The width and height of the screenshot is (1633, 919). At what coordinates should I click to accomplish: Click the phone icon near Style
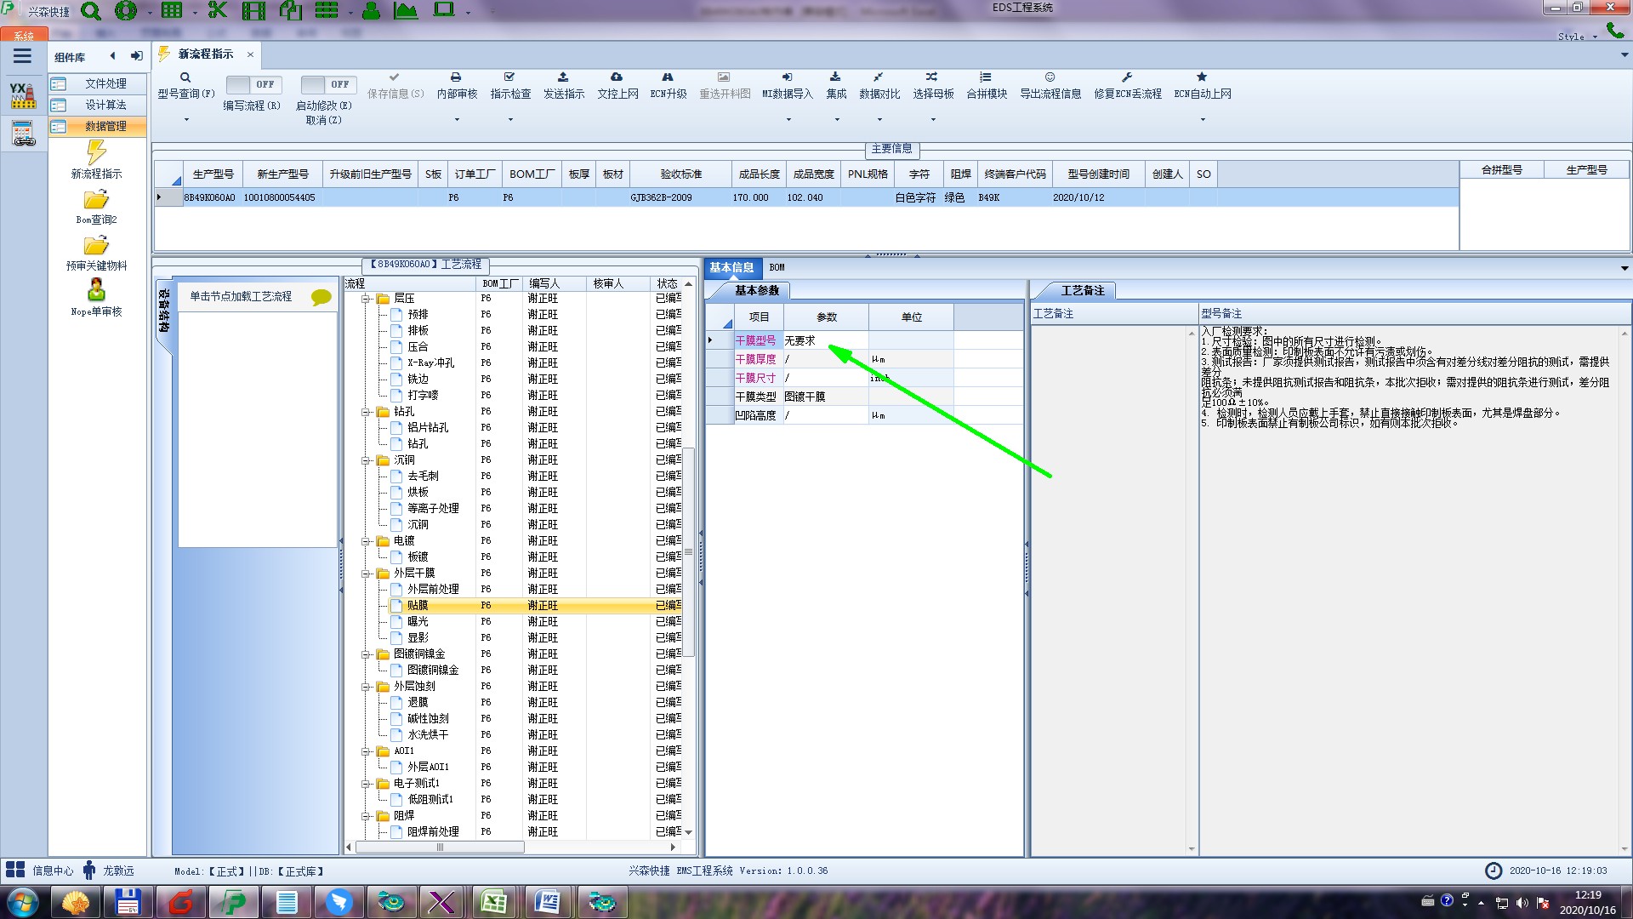(x=1614, y=31)
